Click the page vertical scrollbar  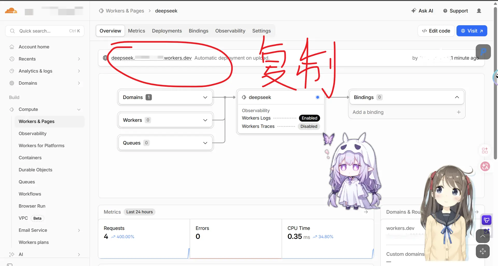495,83
